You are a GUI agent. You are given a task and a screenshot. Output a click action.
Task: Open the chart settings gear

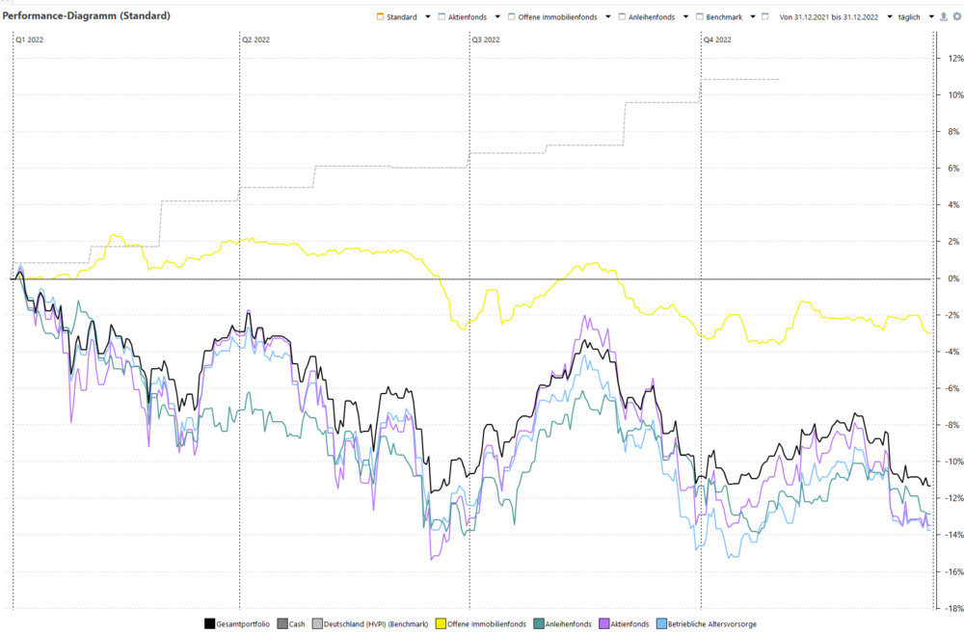point(956,16)
